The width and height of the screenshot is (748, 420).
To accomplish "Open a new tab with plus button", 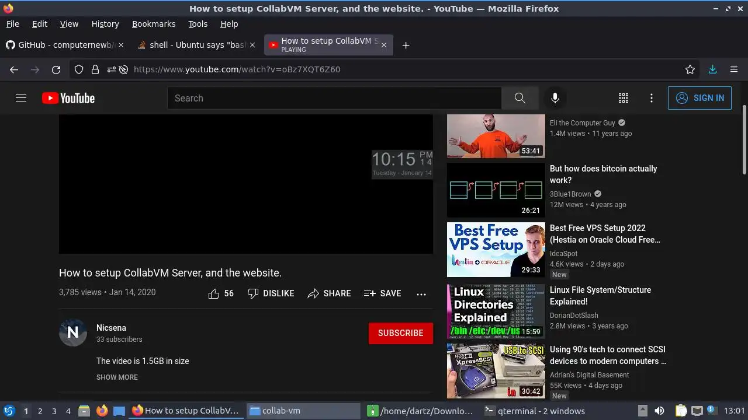I will (406, 45).
